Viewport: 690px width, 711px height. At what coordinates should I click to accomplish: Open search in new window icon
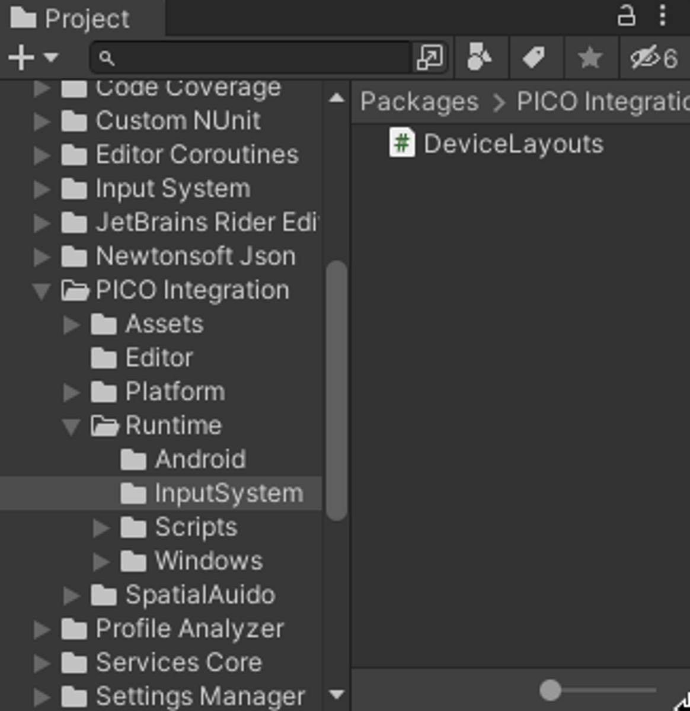pos(430,57)
